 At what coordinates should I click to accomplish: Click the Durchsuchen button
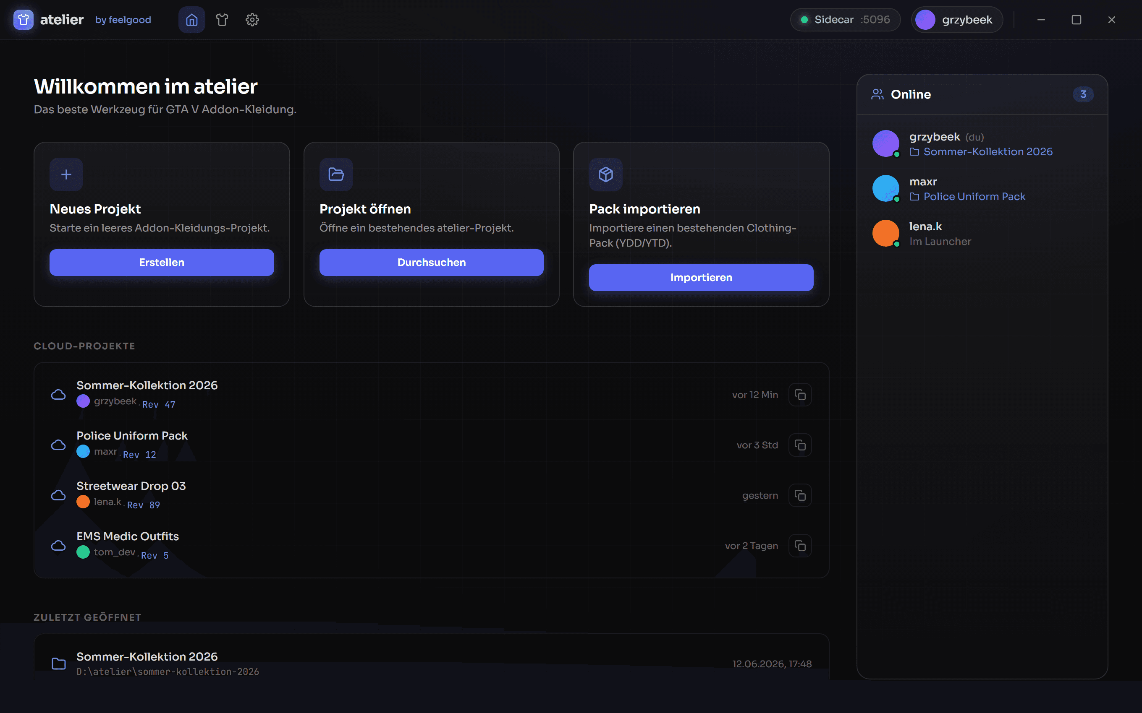pos(431,262)
